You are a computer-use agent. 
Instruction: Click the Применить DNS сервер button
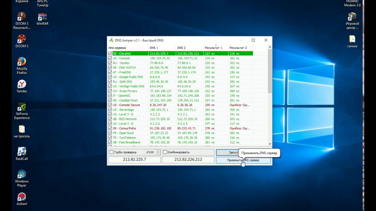tap(243, 160)
